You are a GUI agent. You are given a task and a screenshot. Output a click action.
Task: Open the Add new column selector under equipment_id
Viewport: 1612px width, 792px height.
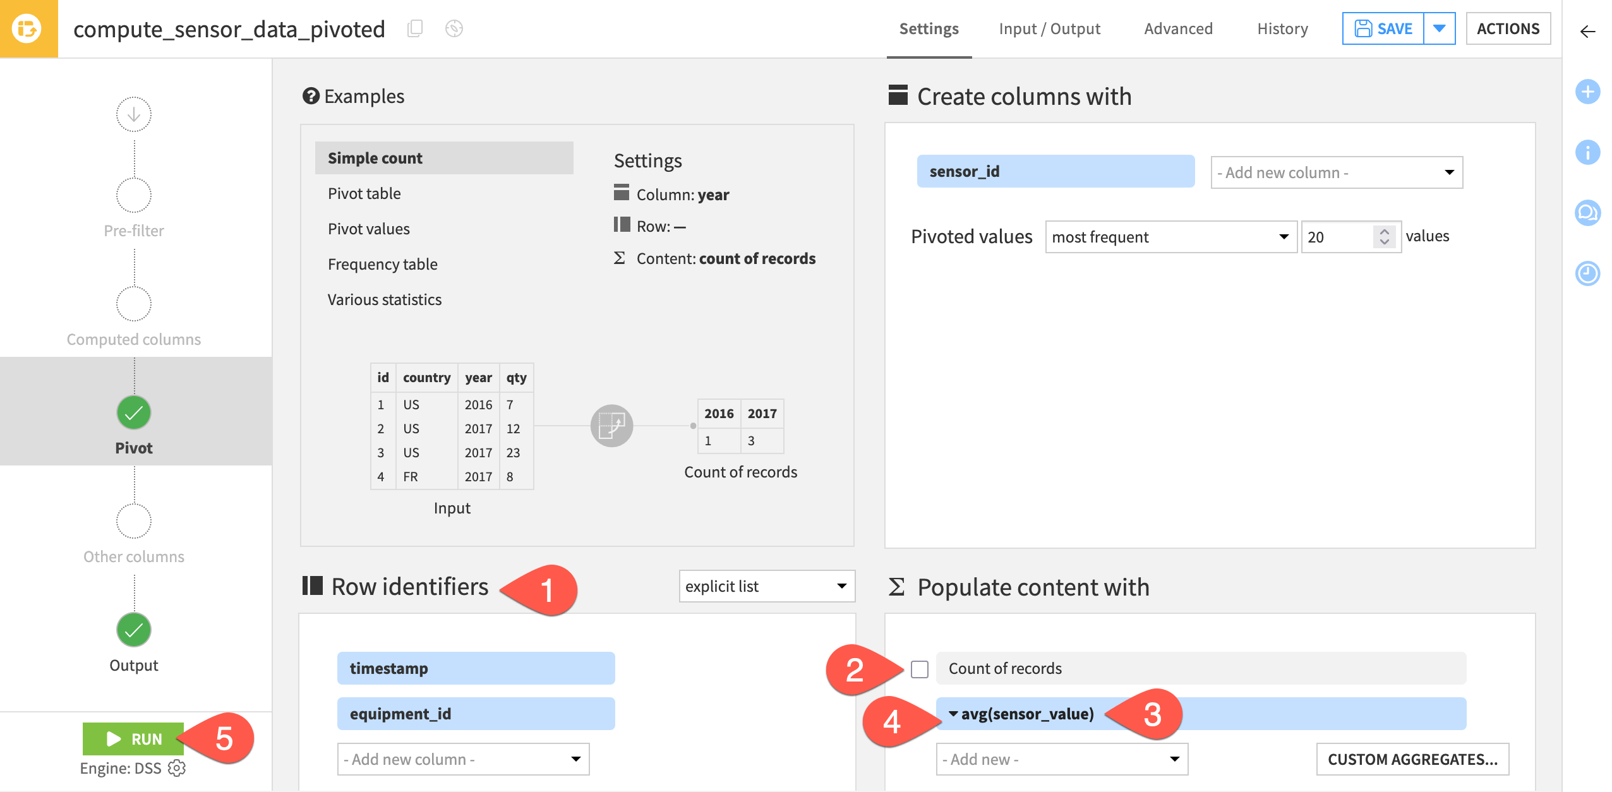(x=463, y=759)
